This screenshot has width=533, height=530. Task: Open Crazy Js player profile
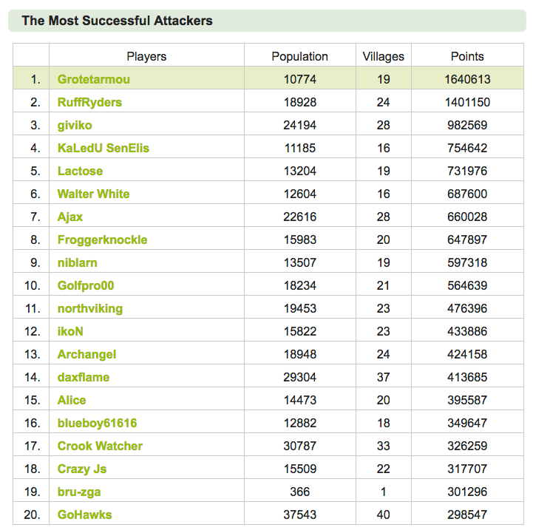coord(82,469)
